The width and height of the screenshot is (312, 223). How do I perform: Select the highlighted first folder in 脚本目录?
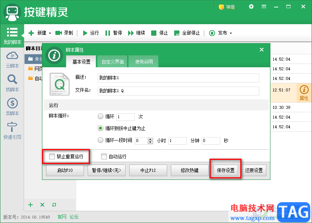[x=33, y=59]
